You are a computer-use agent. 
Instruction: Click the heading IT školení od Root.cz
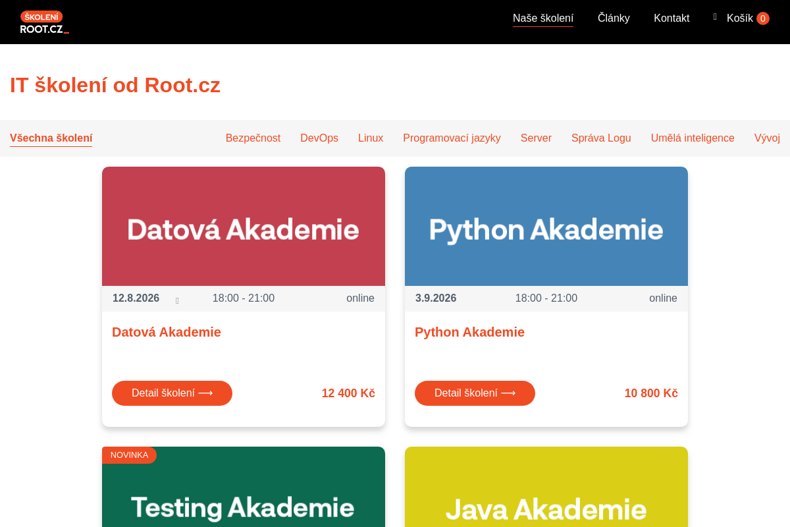click(115, 85)
